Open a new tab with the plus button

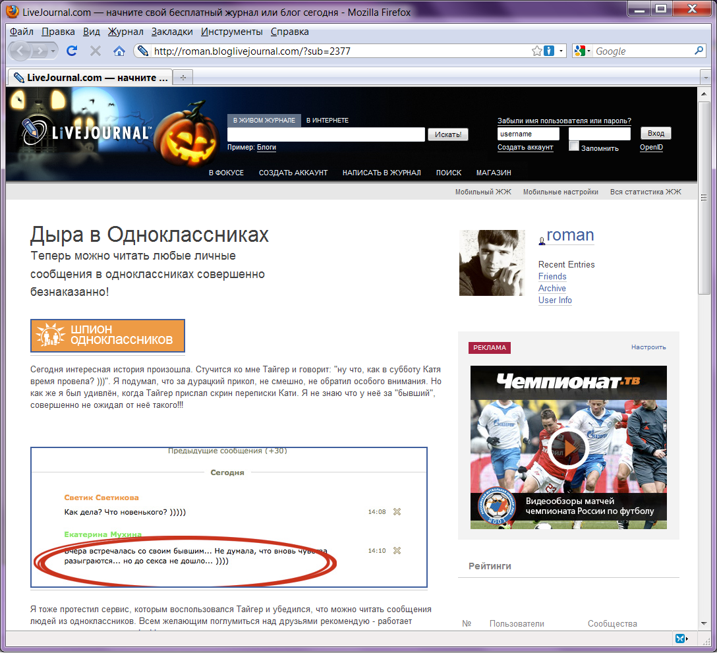183,77
